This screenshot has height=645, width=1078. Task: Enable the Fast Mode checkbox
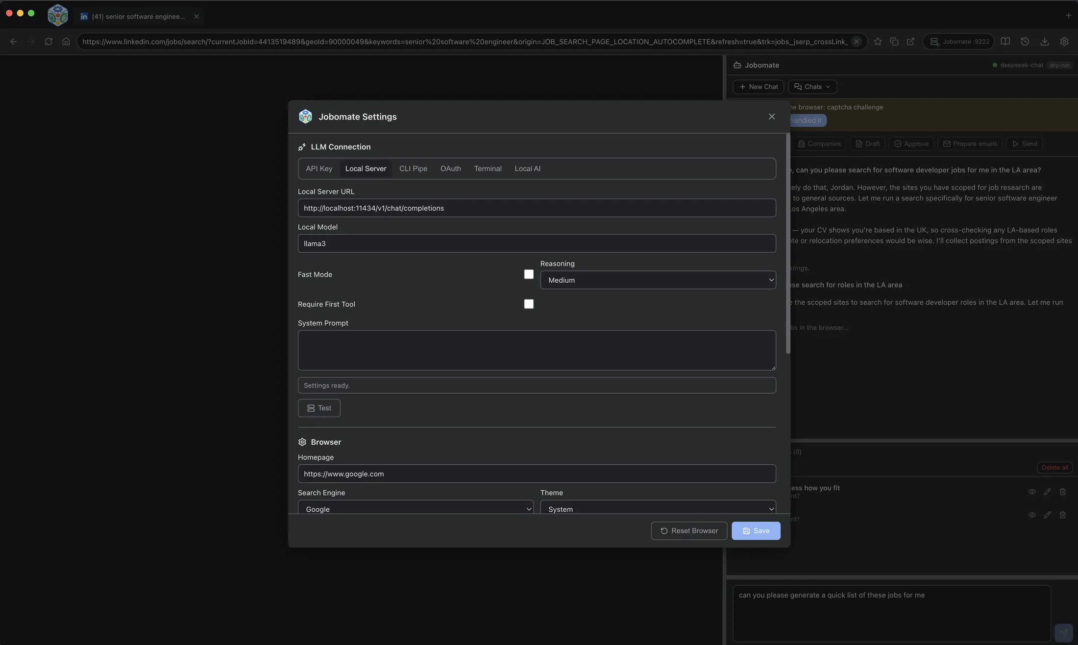click(x=529, y=274)
